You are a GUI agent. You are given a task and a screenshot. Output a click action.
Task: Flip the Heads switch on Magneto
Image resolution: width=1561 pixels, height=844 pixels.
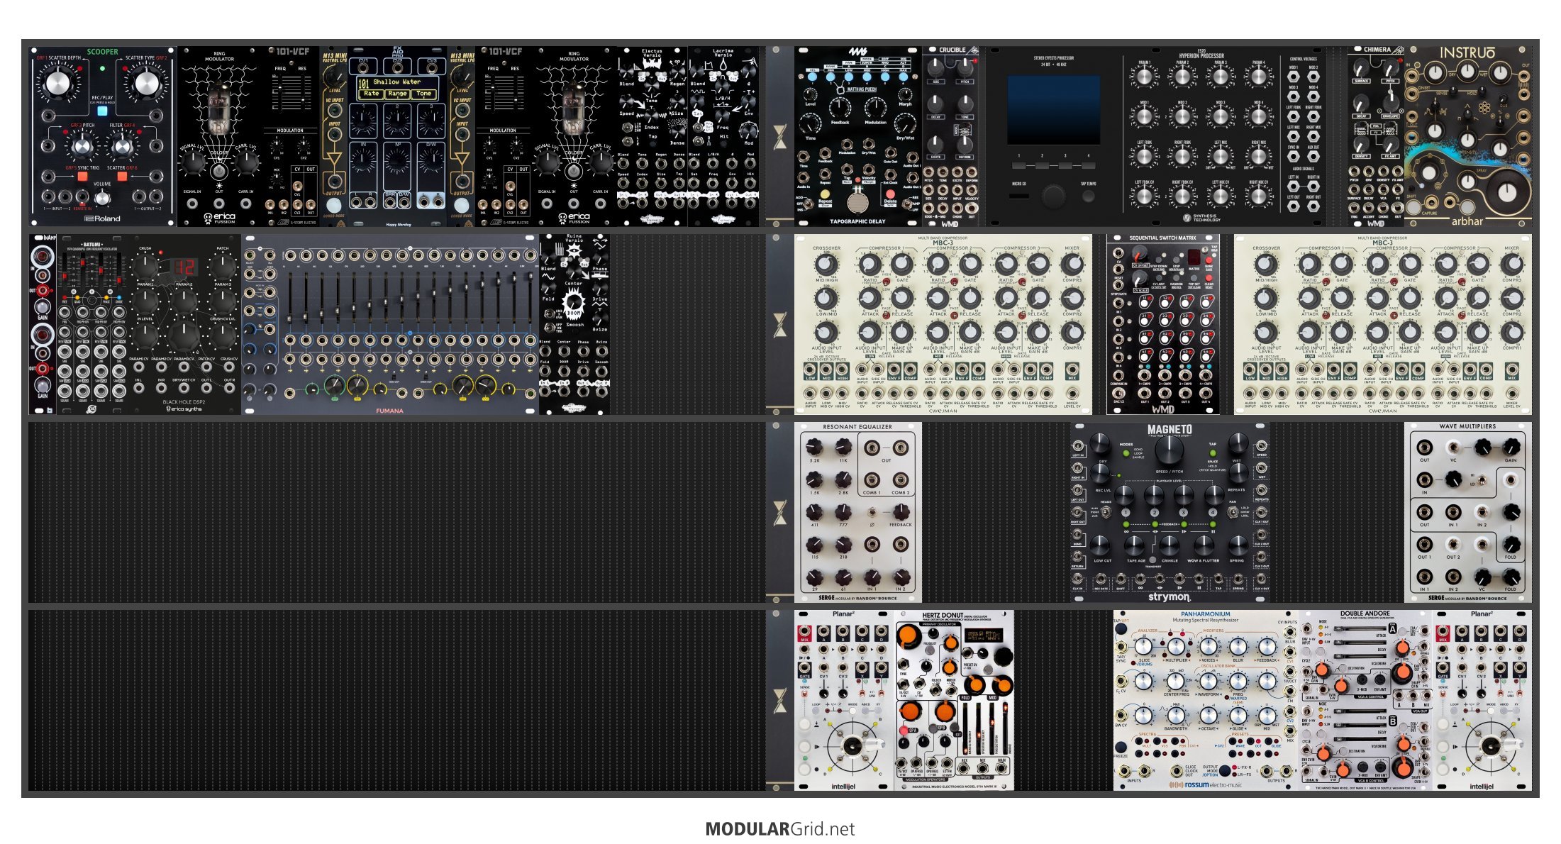click(1106, 513)
